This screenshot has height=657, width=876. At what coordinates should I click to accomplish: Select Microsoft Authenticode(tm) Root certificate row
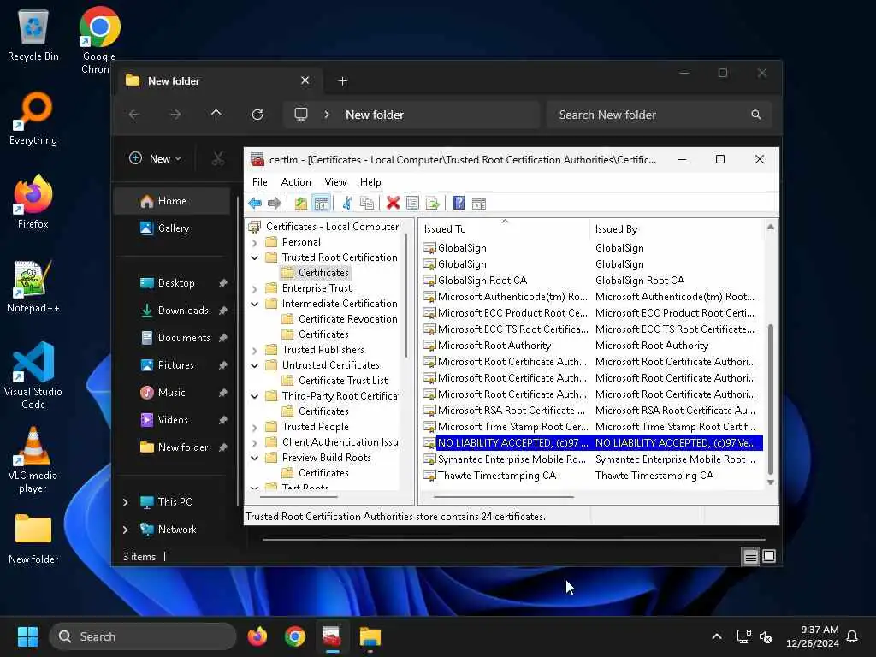(x=591, y=297)
